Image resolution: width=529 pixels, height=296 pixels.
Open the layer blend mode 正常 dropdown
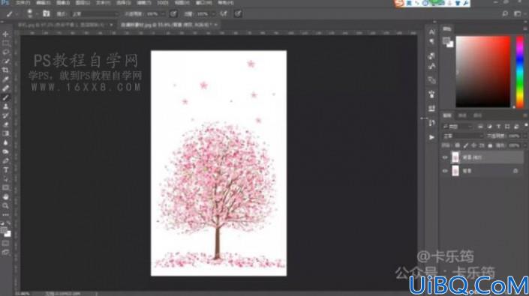(462, 136)
